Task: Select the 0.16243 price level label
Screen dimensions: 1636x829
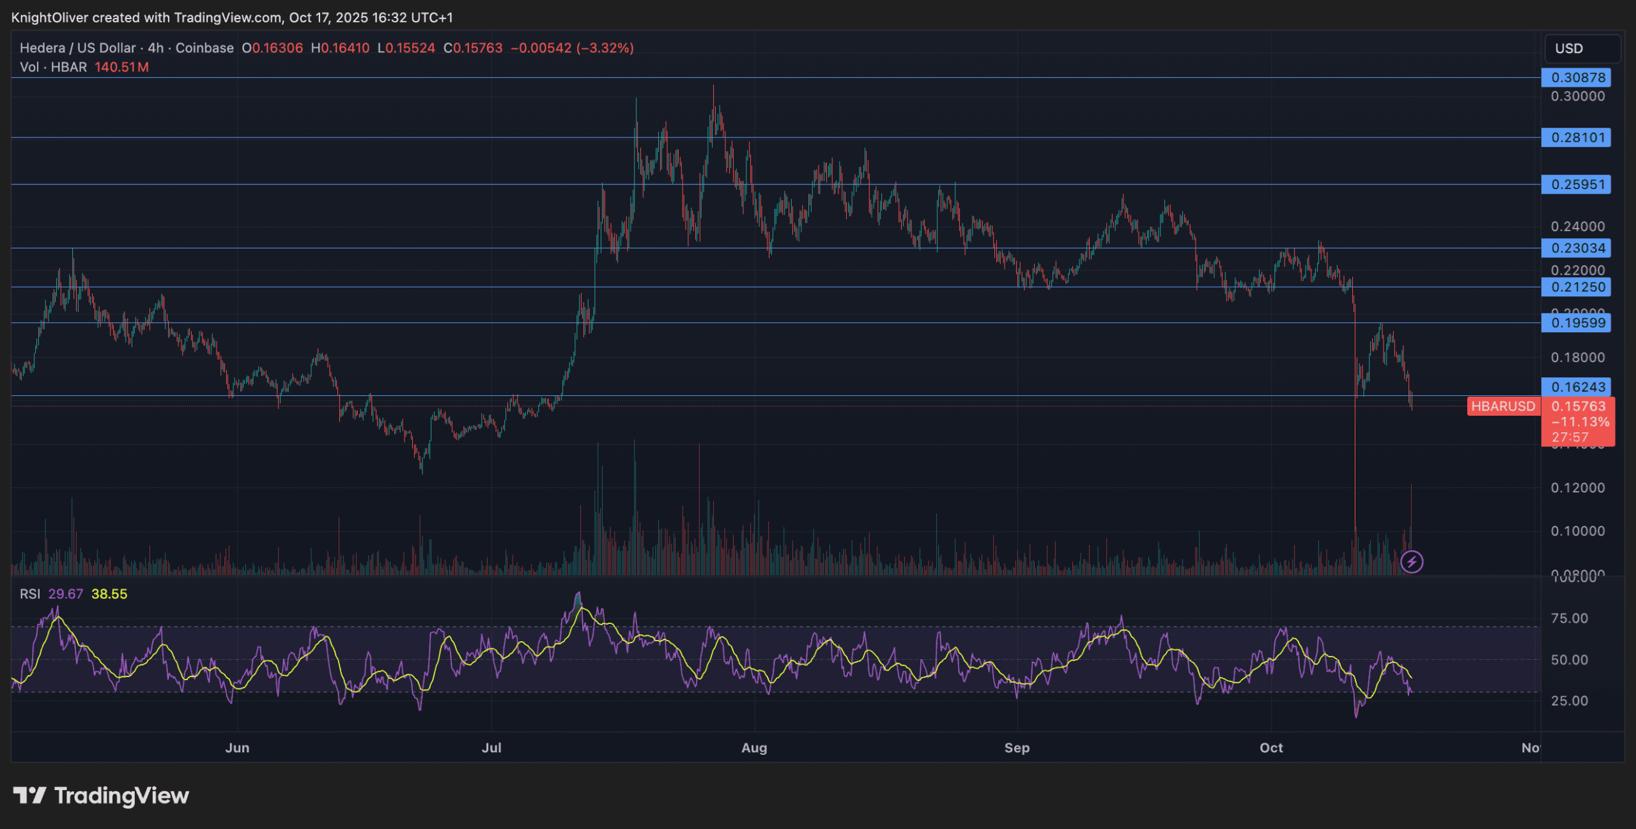Action: (1576, 386)
